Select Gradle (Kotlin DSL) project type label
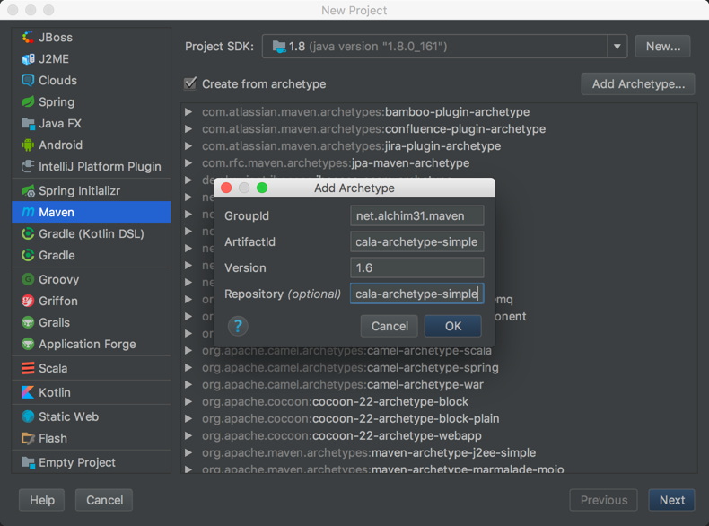 [92, 234]
